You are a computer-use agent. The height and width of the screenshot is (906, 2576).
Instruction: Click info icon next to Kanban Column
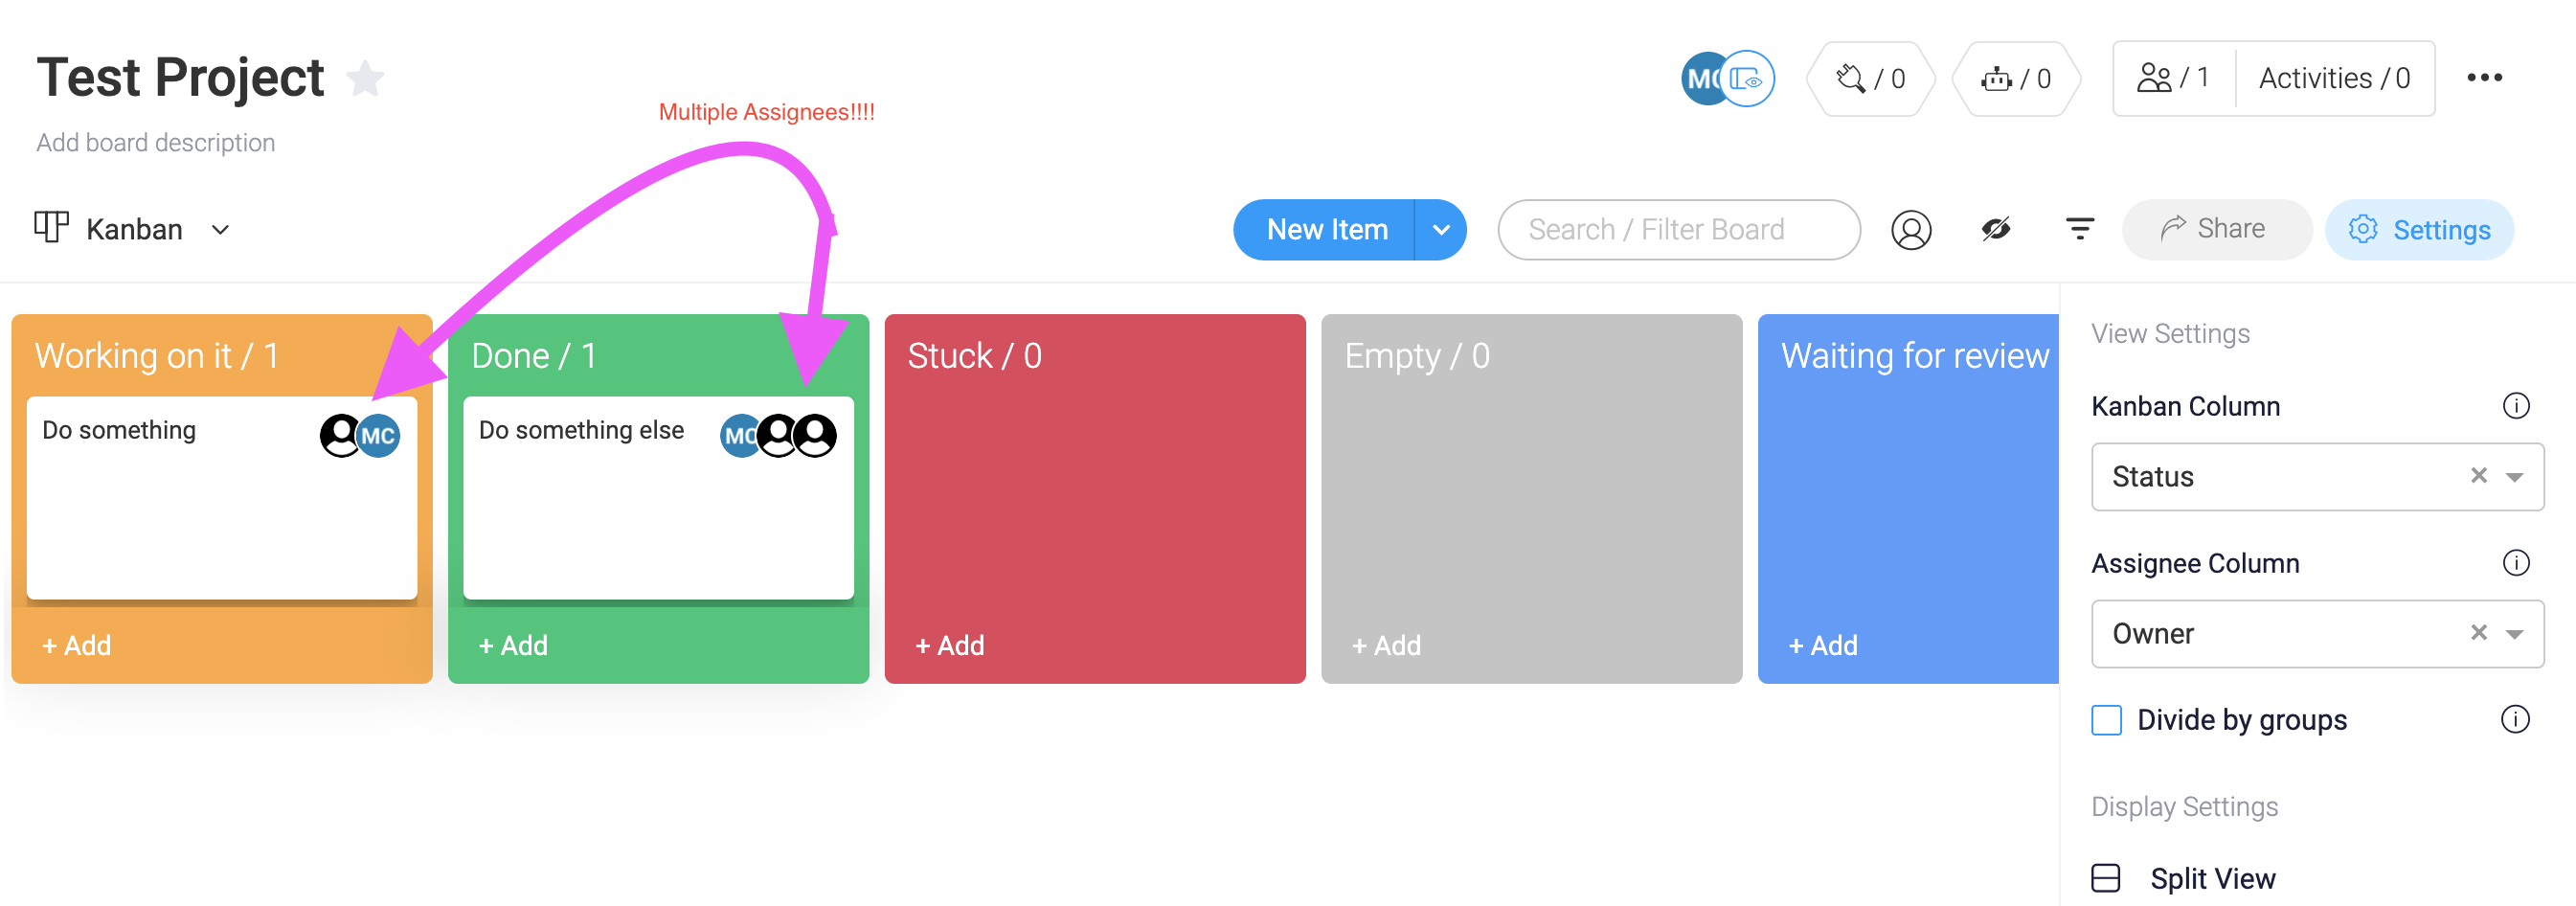[x=2516, y=406]
